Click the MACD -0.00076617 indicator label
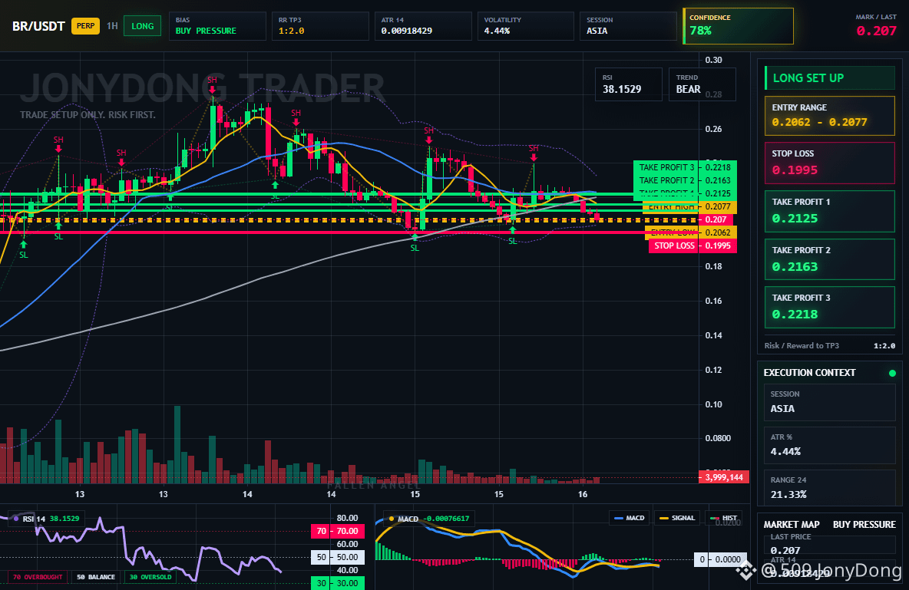This screenshot has height=590, width=909. (430, 519)
